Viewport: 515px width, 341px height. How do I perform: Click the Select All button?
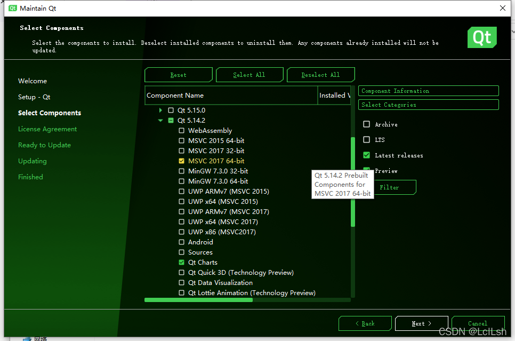coord(250,75)
